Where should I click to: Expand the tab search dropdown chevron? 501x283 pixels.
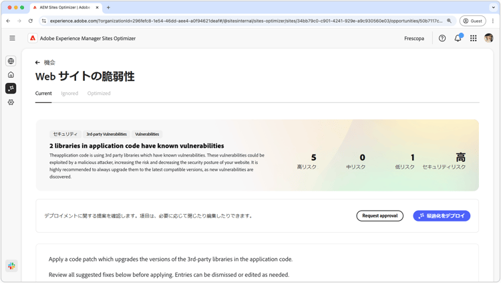[x=493, y=7]
